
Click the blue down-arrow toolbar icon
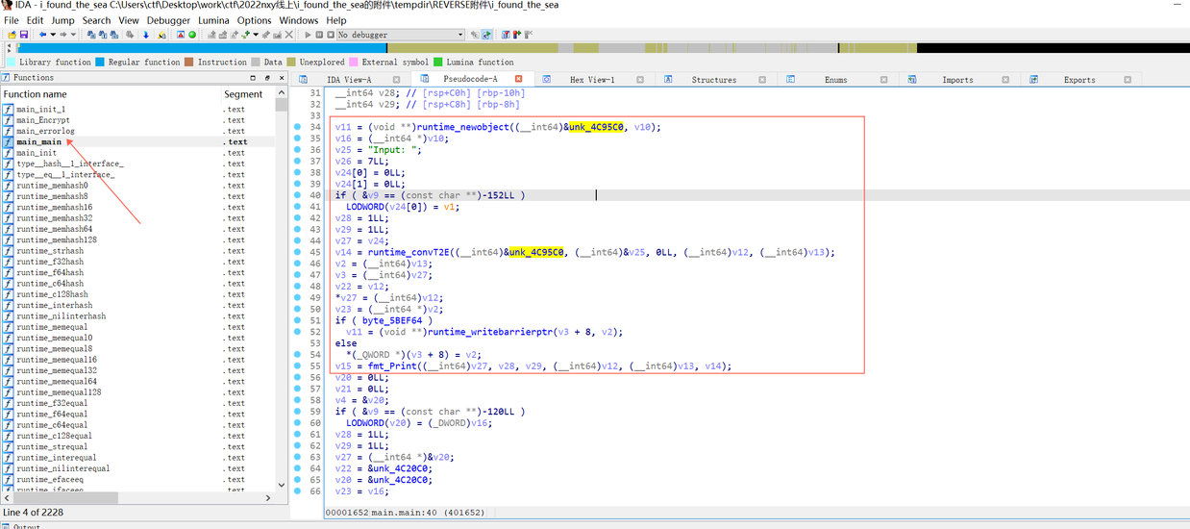tap(146, 35)
